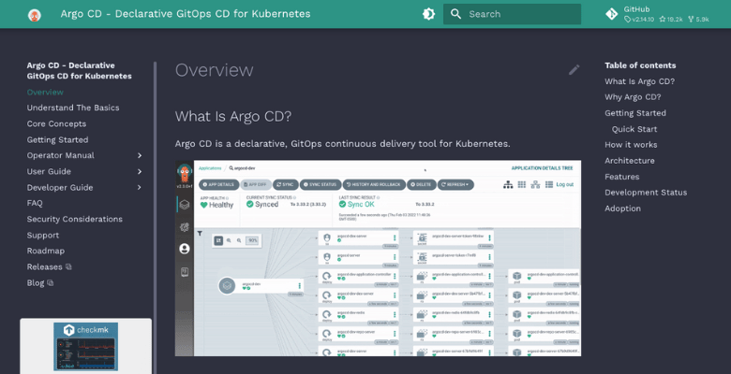Click the APP DIFF button in screenshot
Image resolution: width=731 pixels, height=374 pixels.
pos(256,185)
